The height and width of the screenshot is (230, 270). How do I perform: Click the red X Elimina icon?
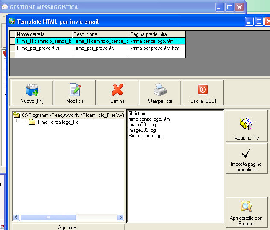[x=117, y=90]
